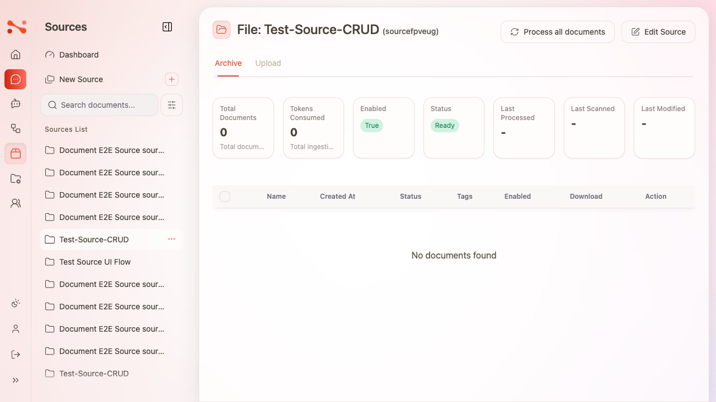716x402 pixels.
Task: Switch to the Upload tab
Action: tap(268, 63)
